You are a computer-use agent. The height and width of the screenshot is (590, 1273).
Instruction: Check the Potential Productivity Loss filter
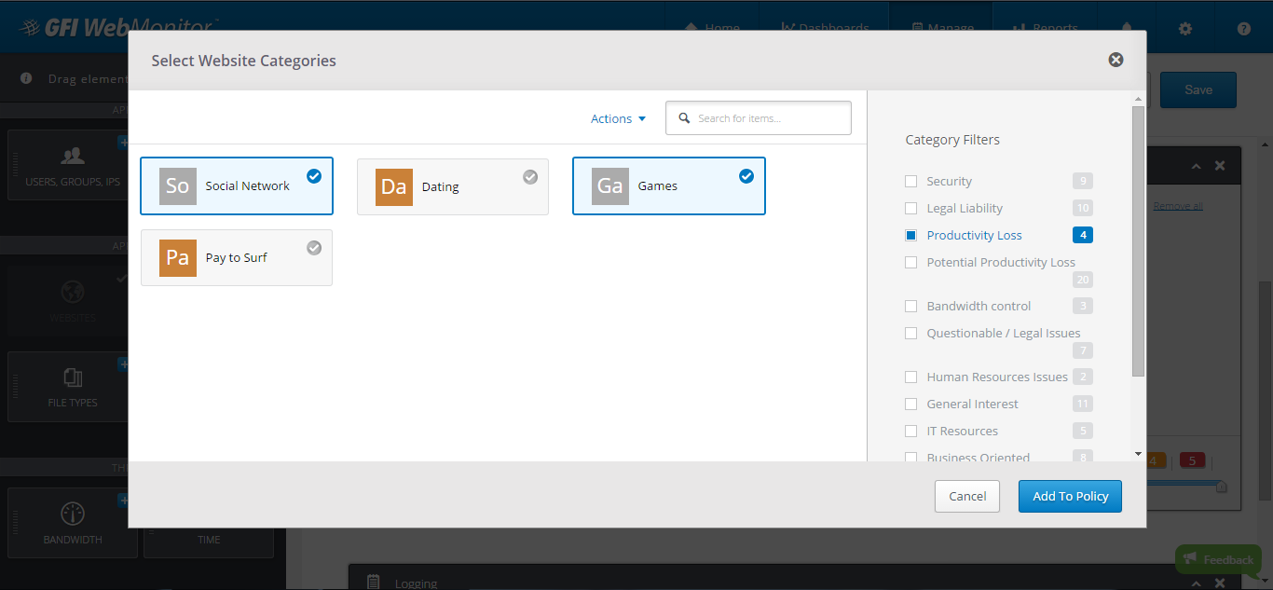[x=911, y=262]
